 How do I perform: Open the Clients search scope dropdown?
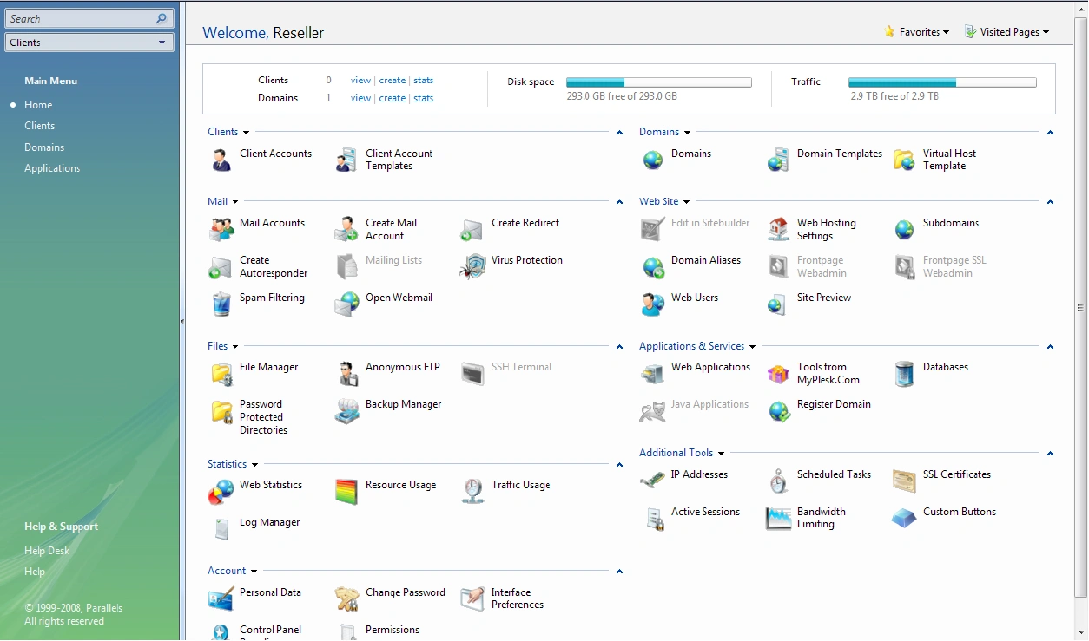89,43
